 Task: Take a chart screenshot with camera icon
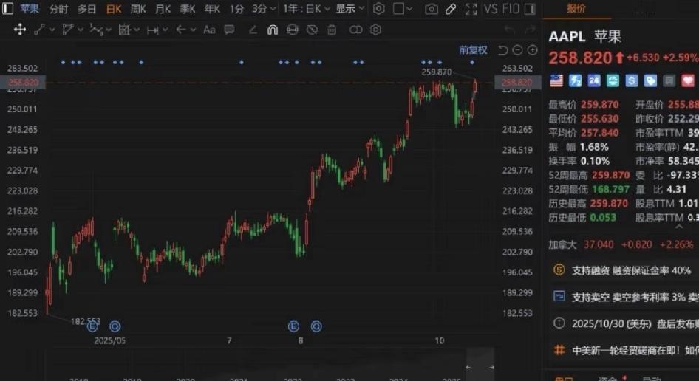431,9
